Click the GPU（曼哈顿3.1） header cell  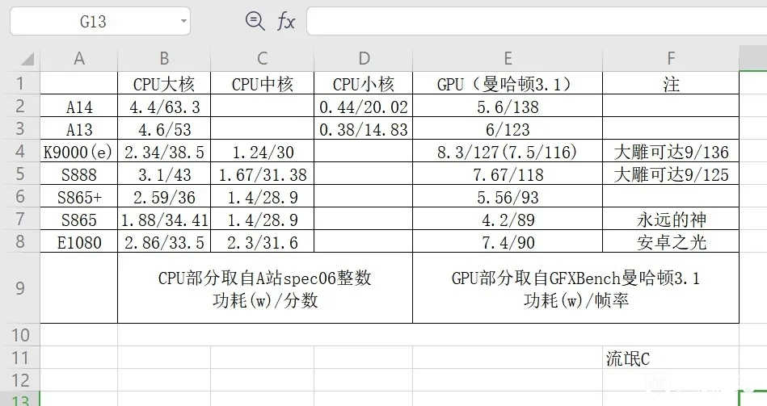tap(508, 83)
